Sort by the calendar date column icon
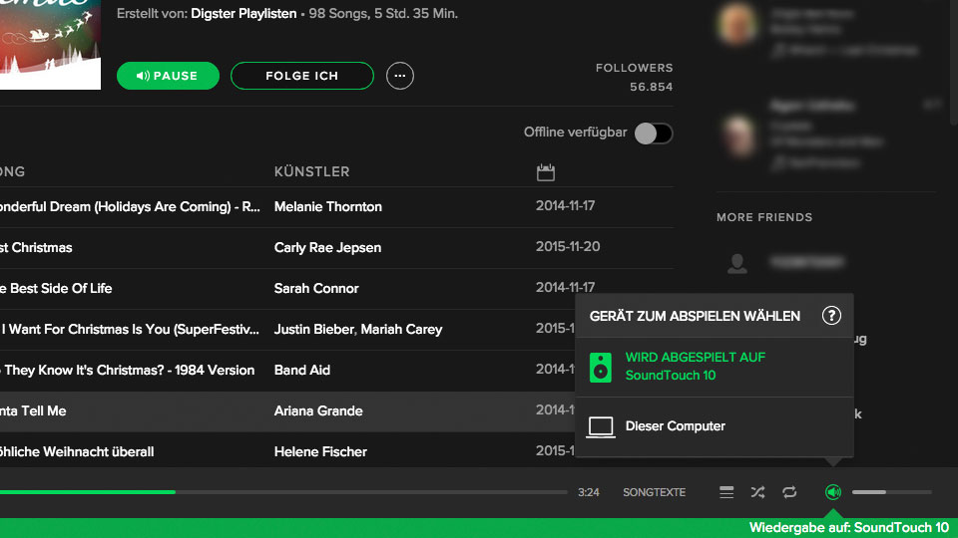The width and height of the screenshot is (958, 538). coord(545,172)
